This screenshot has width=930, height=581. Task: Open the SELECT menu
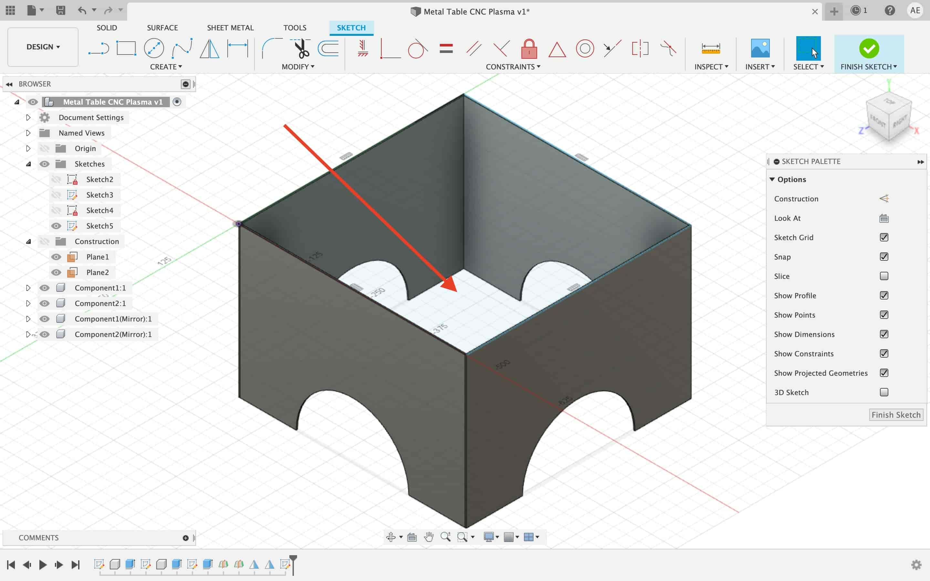(809, 67)
